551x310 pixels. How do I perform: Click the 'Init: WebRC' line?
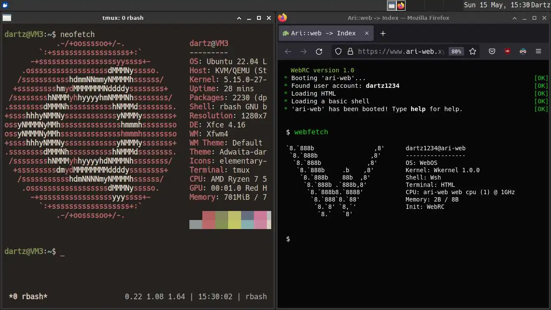pyautogui.click(x=425, y=207)
